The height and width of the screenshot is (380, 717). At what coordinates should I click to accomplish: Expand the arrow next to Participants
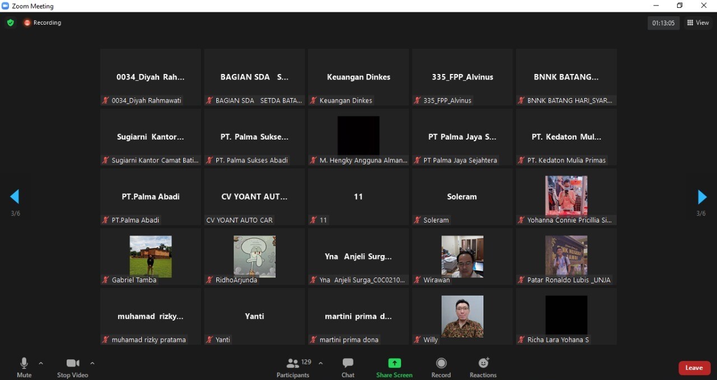[320, 363]
